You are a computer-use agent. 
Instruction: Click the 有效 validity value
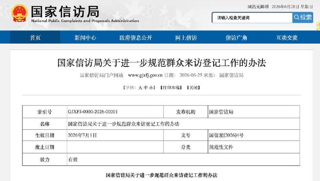point(73,159)
